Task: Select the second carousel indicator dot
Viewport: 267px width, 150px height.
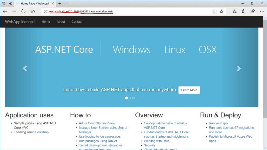Action: point(130,98)
